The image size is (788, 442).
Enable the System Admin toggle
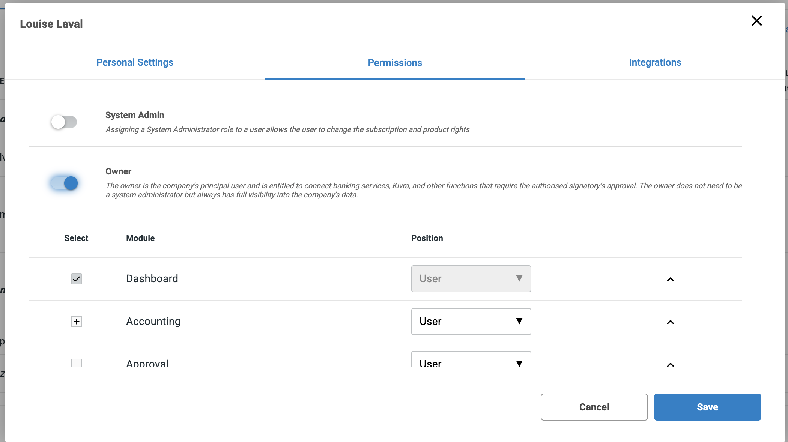pyautogui.click(x=64, y=122)
